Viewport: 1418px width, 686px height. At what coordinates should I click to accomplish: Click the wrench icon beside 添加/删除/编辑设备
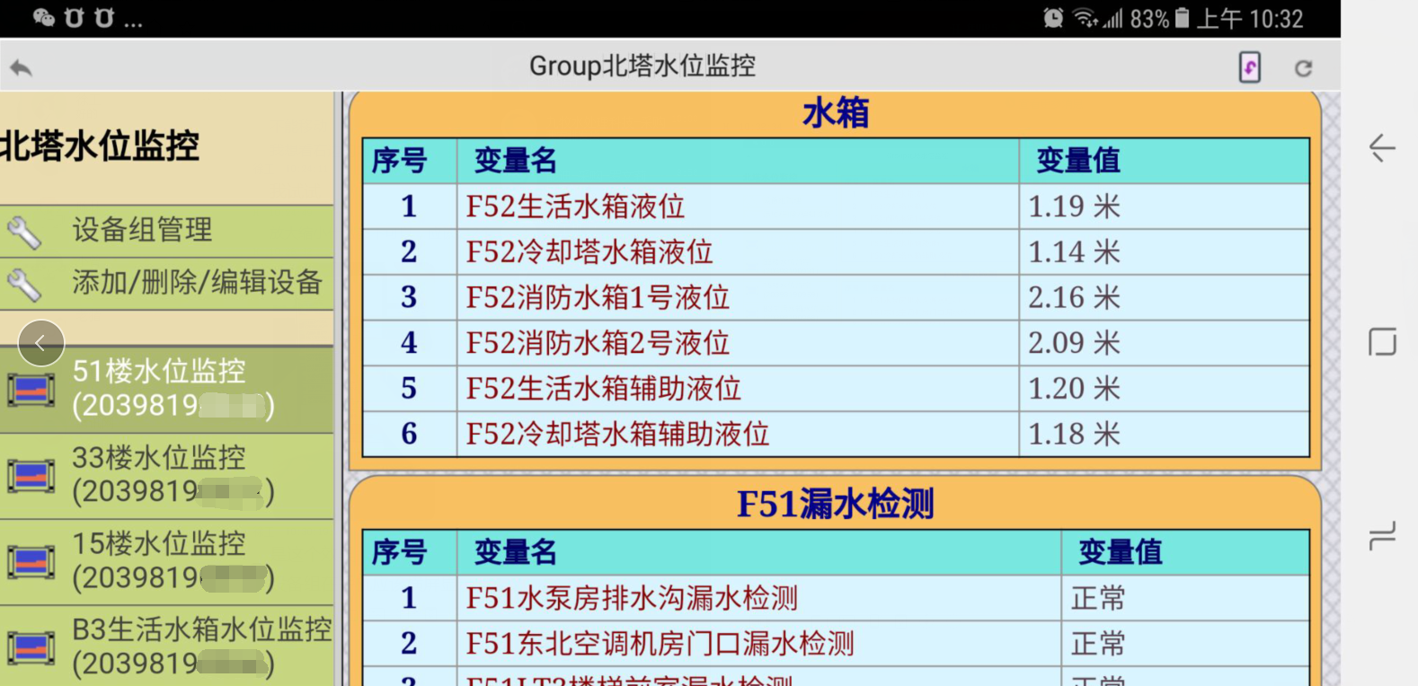pyautogui.click(x=24, y=285)
